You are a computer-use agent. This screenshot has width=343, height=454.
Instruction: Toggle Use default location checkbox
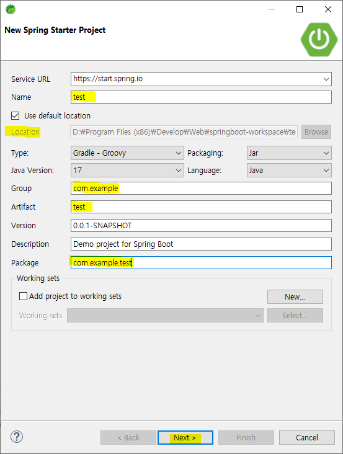tap(16, 116)
